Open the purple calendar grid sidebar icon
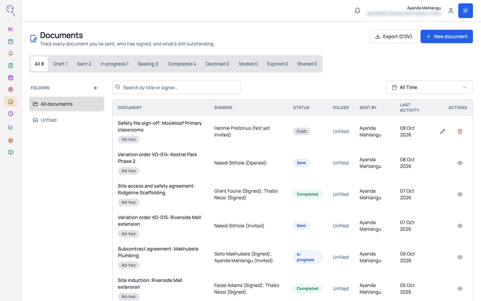The image size is (481, 301). (x=11, y=78)
